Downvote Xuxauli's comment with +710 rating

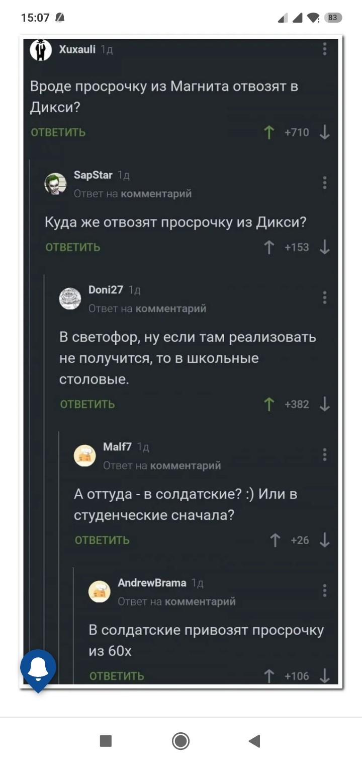pyautogui.click(x=325, y=132)
